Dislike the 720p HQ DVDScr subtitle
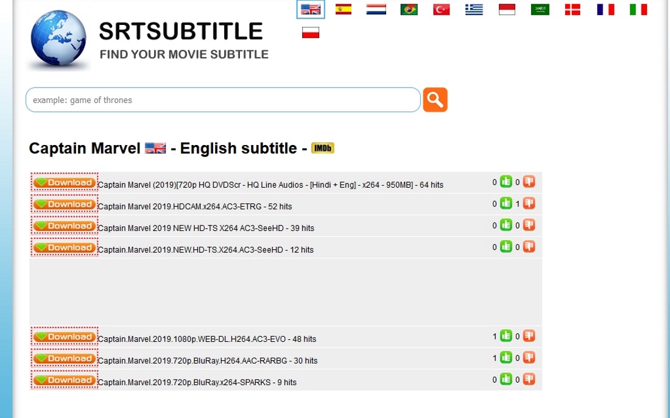 529,182
